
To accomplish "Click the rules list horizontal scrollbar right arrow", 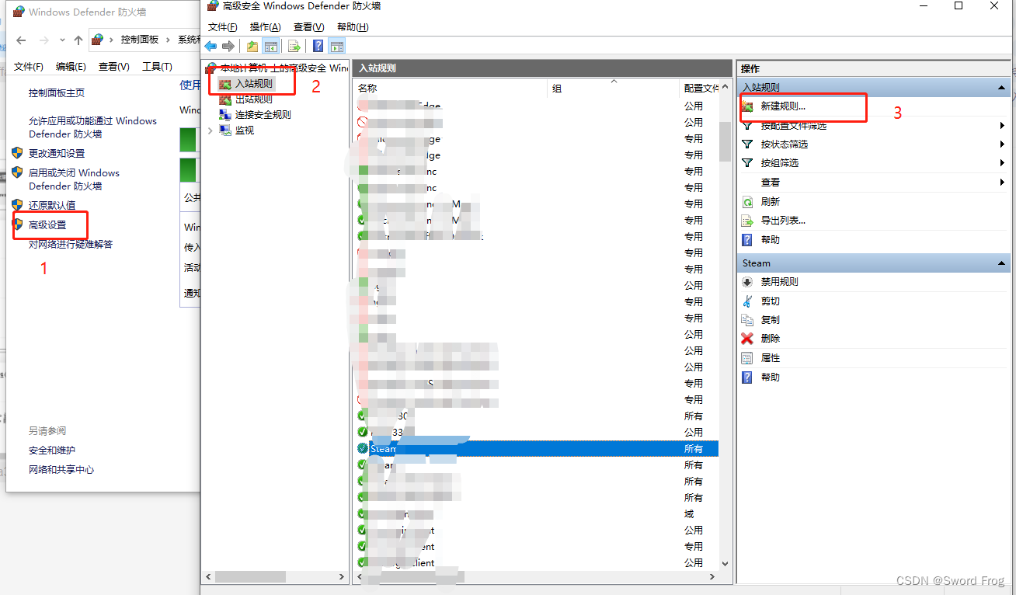I will coord(712,577).
